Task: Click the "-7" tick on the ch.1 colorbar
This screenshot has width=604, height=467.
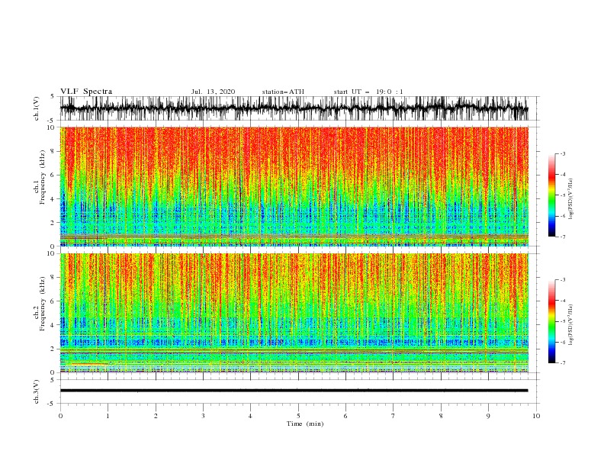Action: [562, 237]
